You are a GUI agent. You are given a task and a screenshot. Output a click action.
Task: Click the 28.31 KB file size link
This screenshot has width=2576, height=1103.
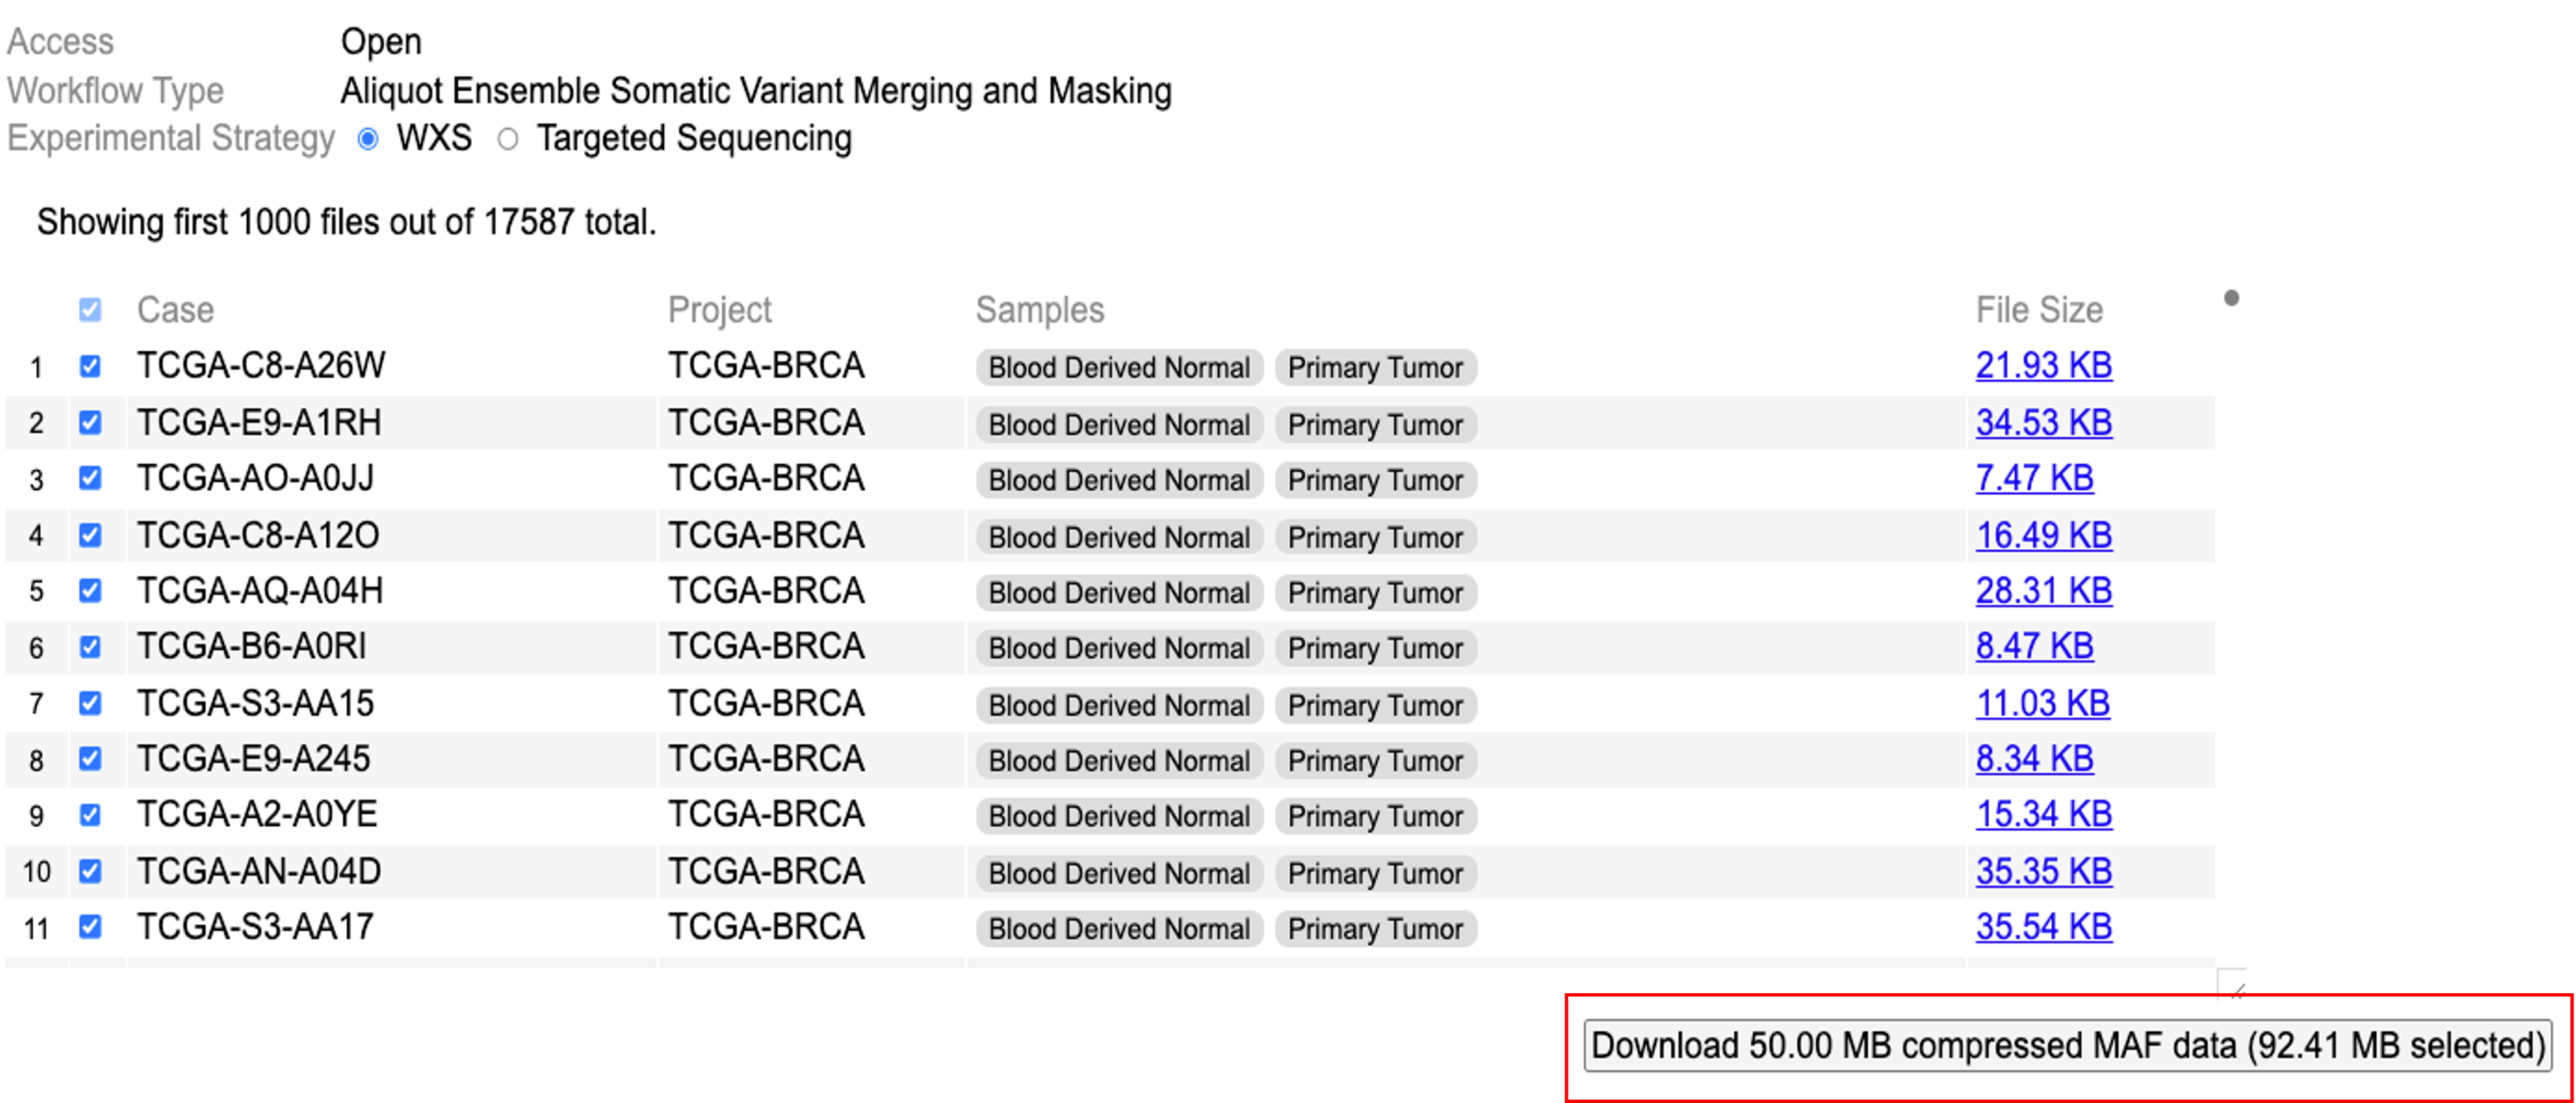(2043, 591)
